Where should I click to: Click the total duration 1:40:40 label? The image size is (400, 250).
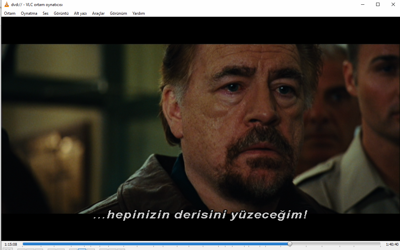click(392, 244)
